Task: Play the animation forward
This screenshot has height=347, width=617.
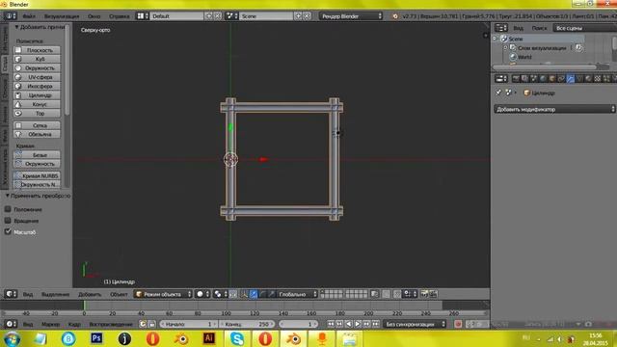Action: (358, 324)
